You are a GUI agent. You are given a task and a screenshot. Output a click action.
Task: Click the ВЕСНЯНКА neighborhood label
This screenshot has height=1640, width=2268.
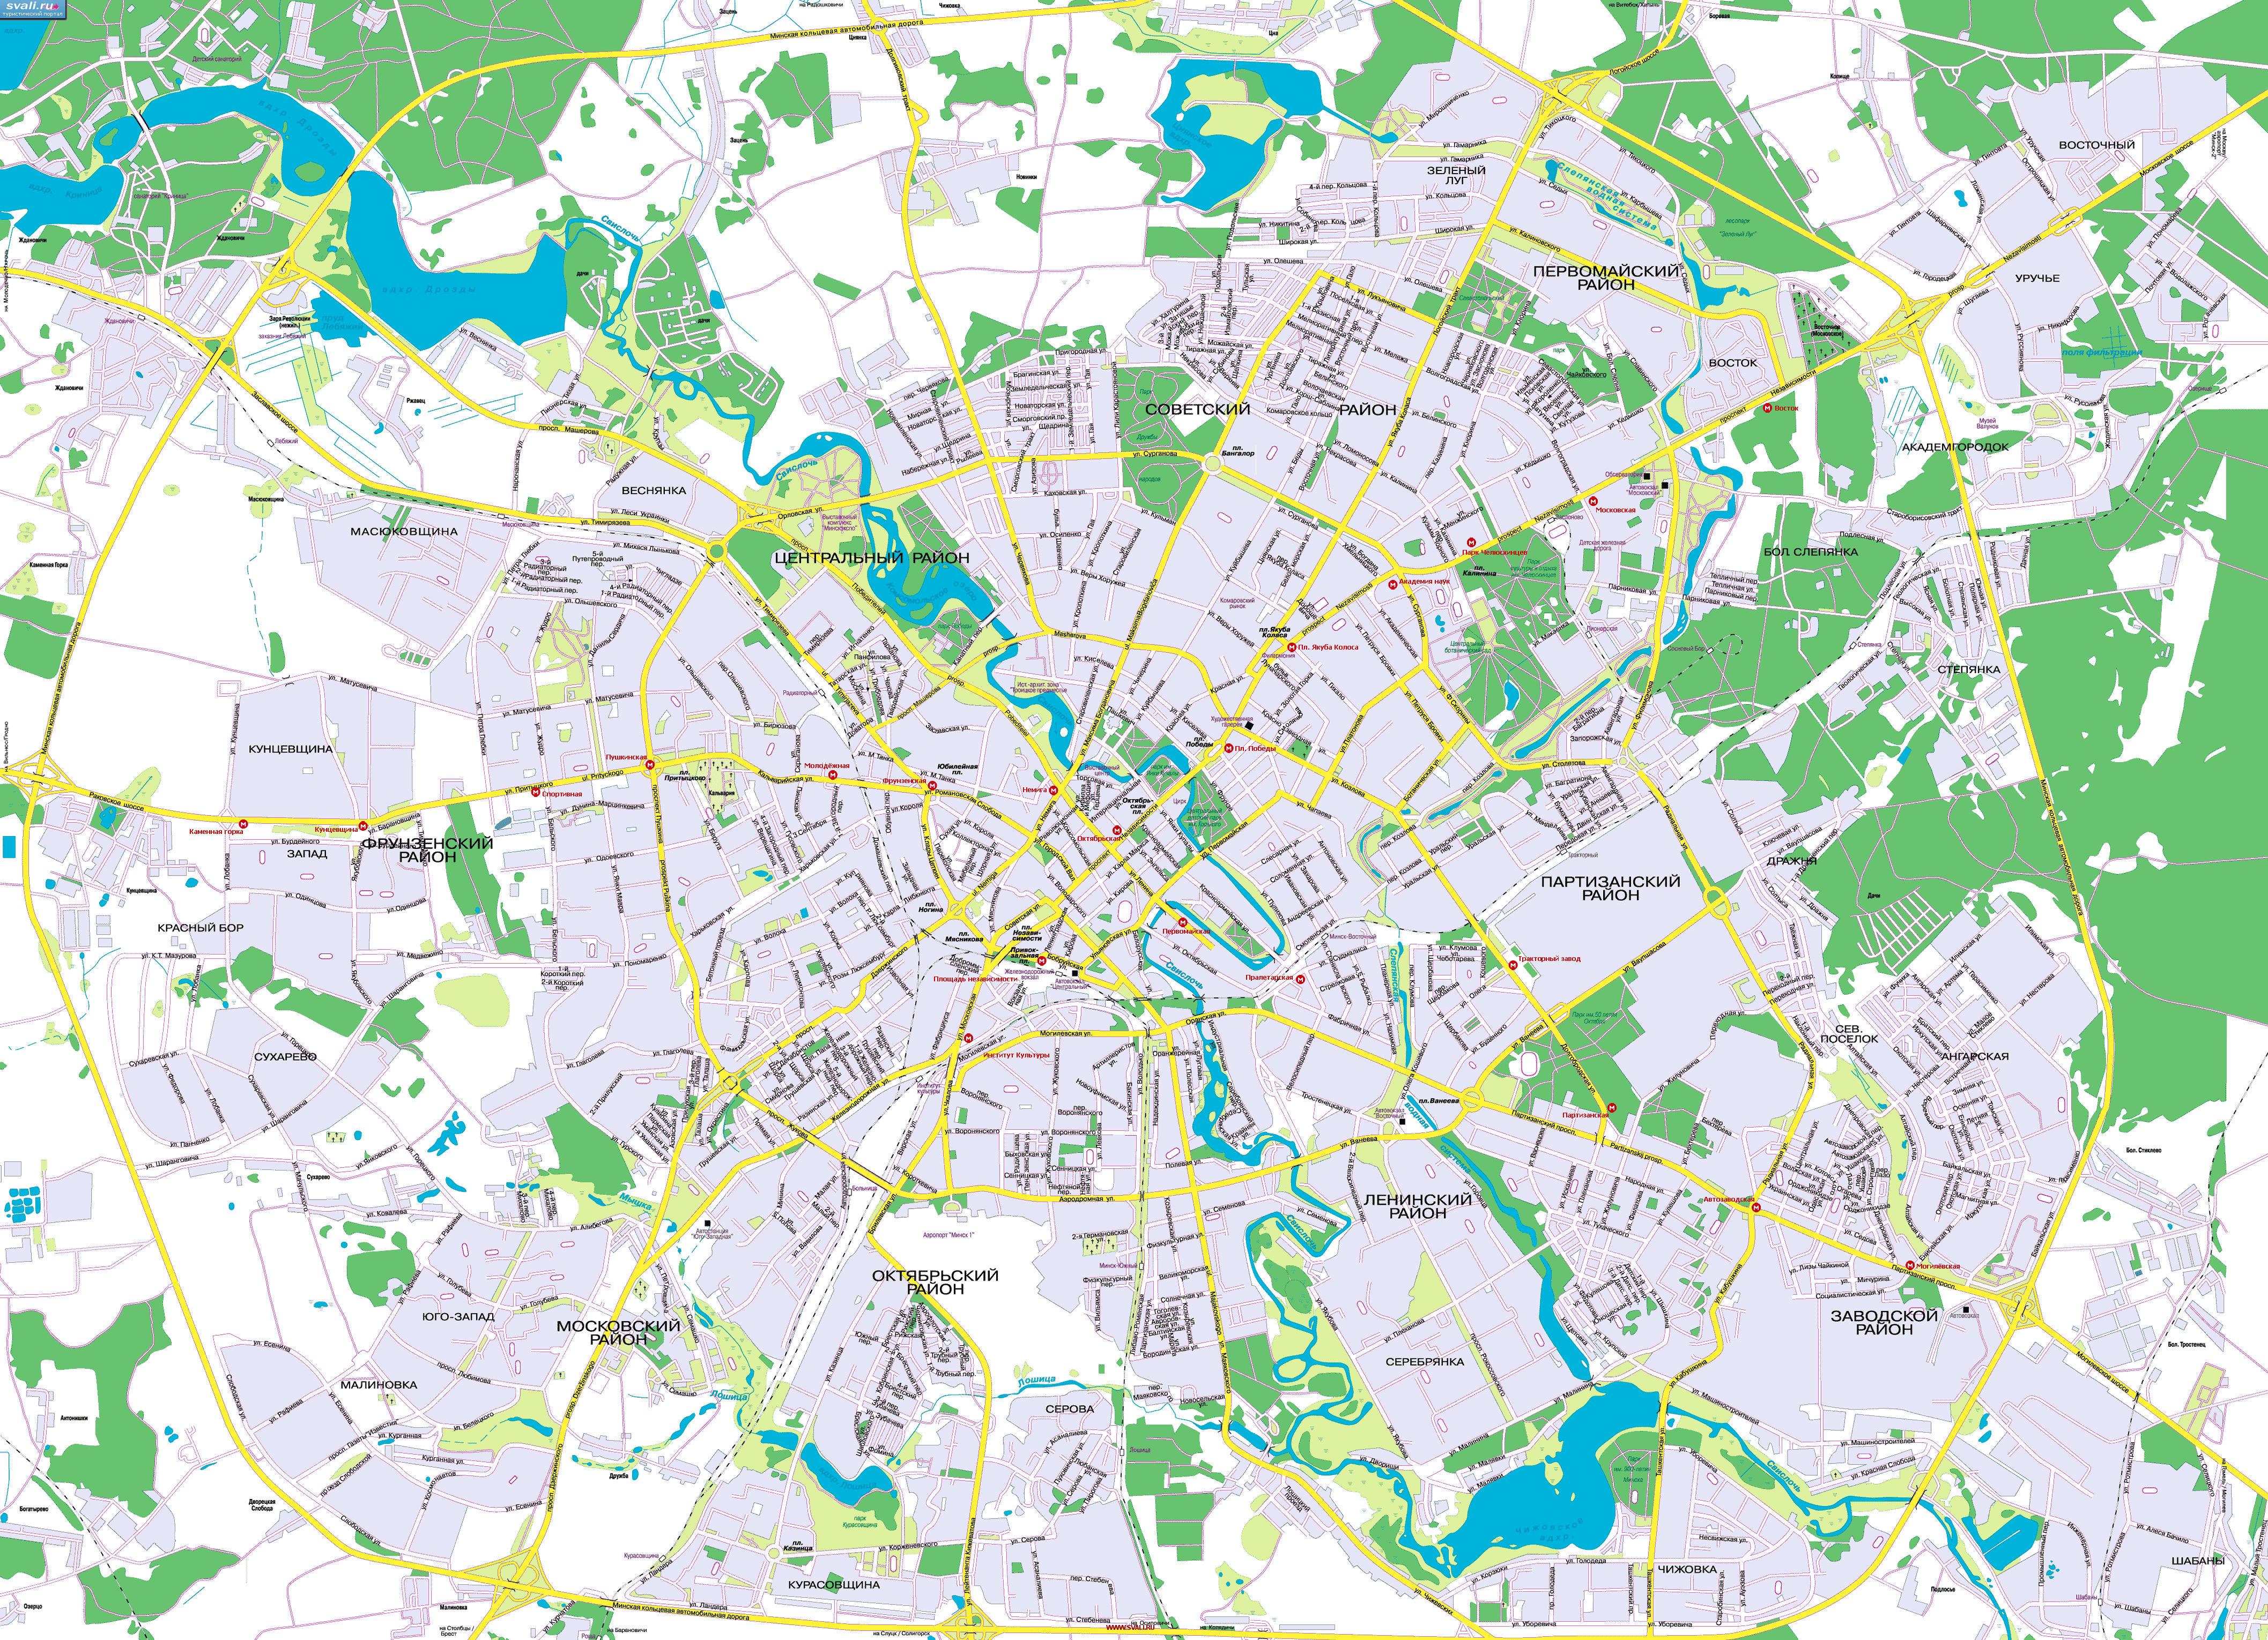[654, 491]
